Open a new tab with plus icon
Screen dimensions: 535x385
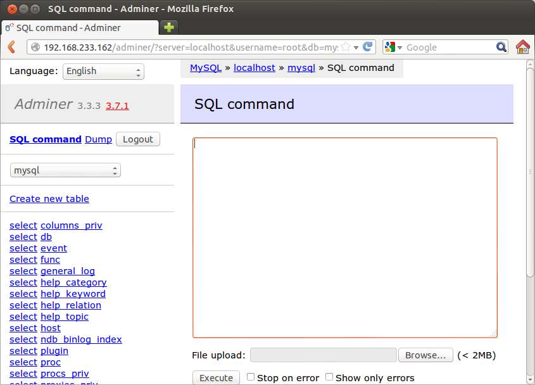point(169,27)
